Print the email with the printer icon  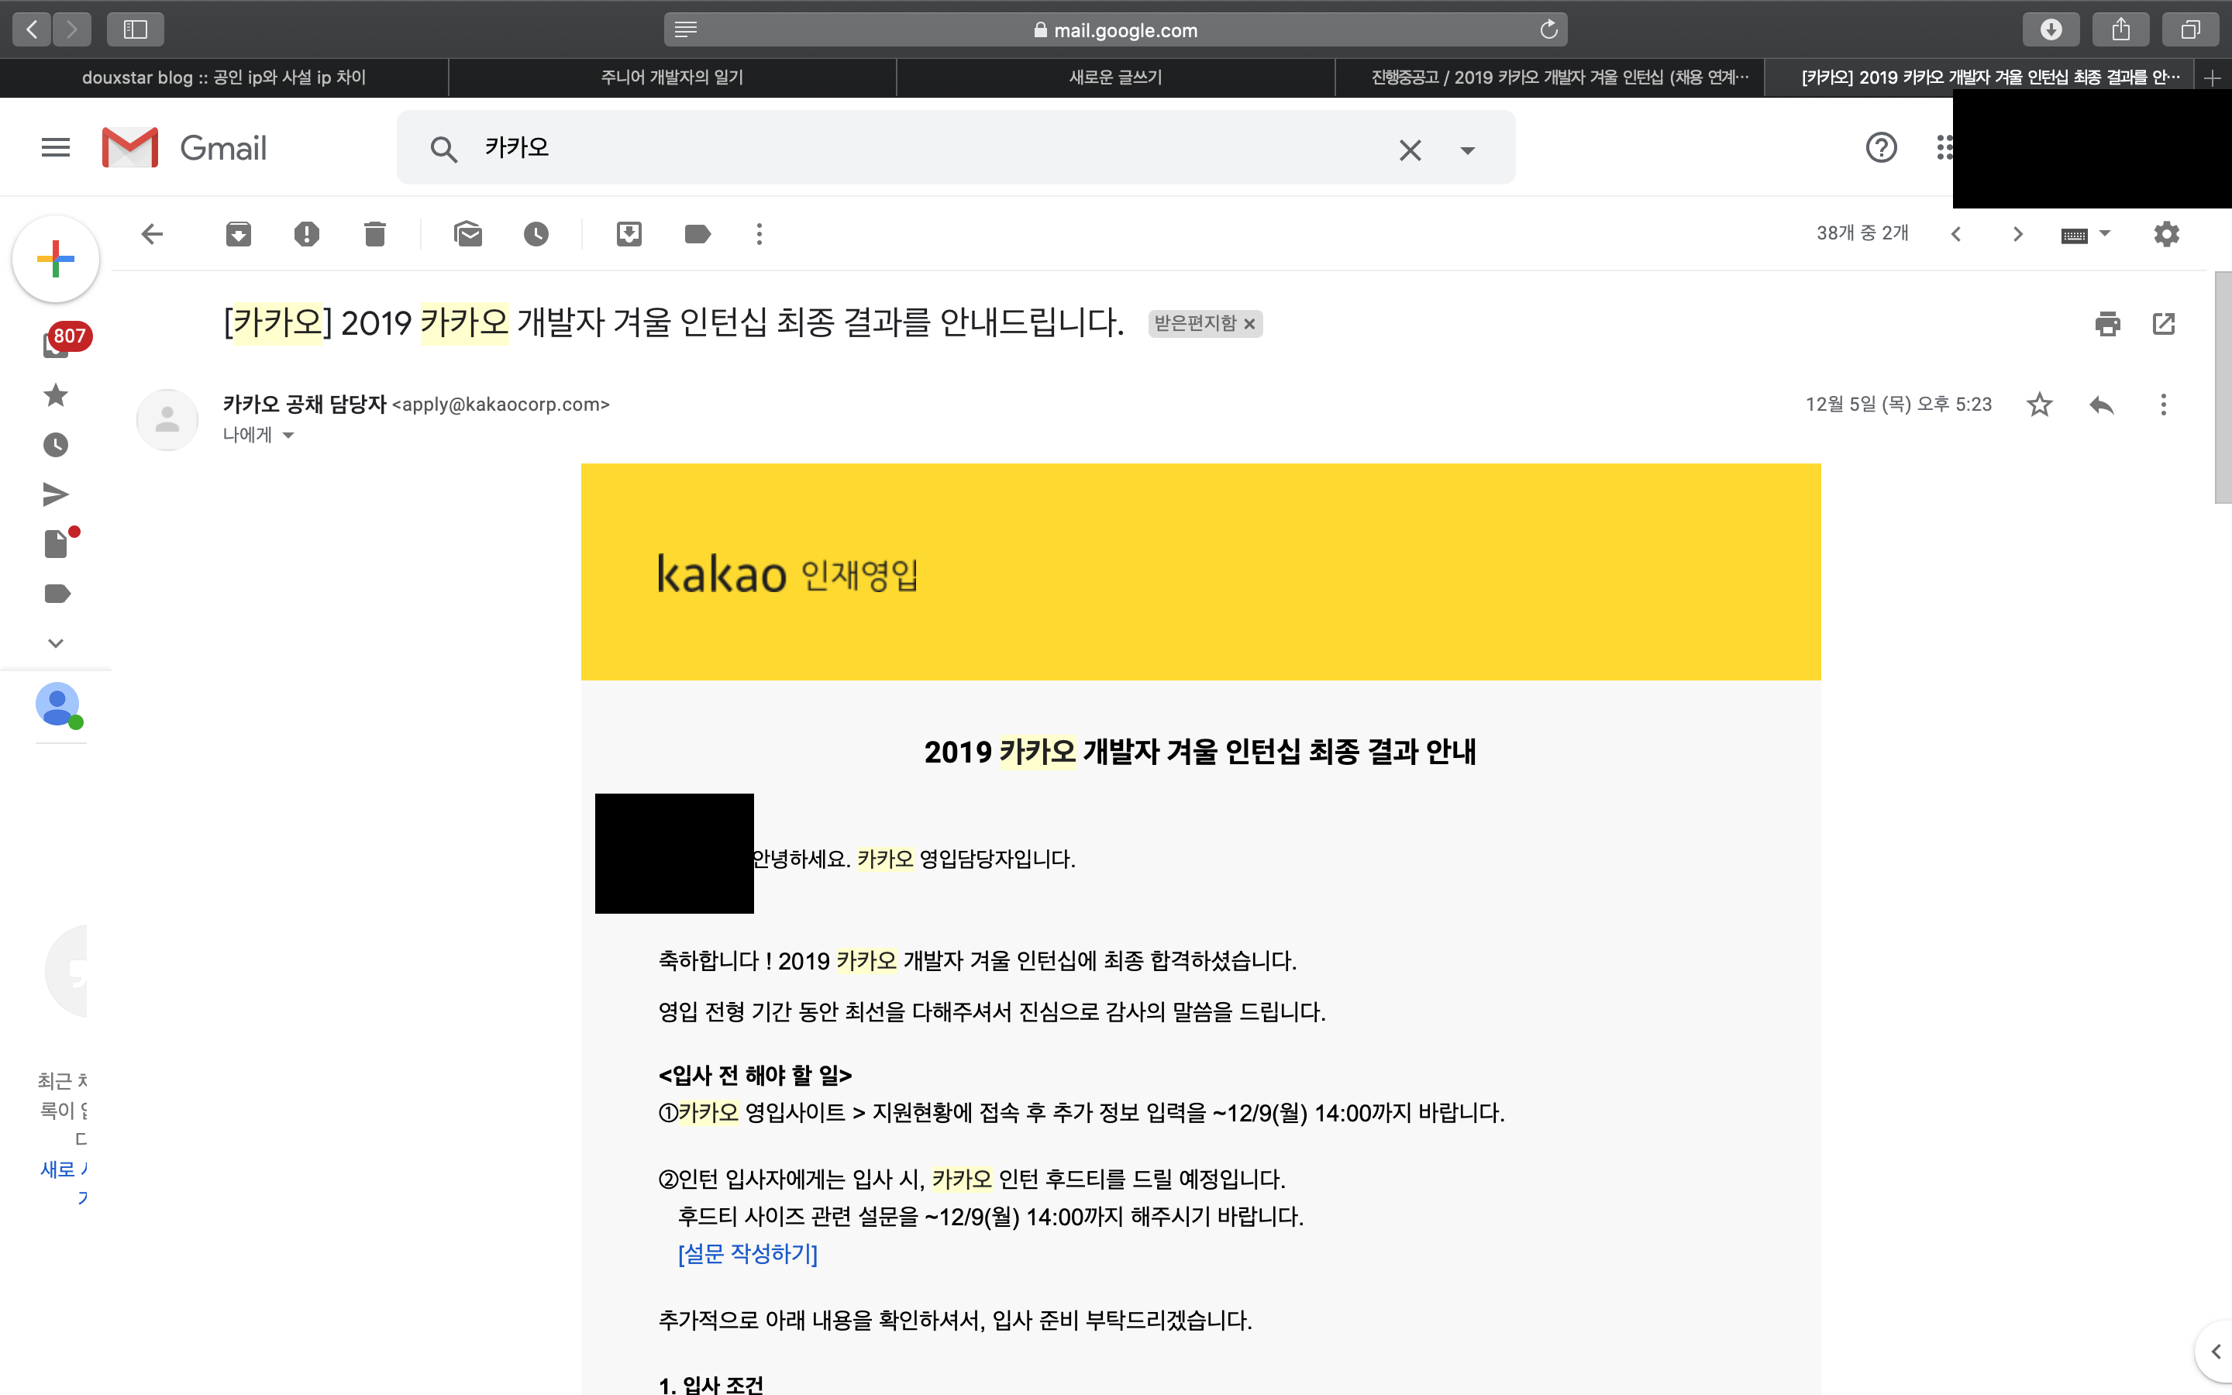(x=2107, y=324)
